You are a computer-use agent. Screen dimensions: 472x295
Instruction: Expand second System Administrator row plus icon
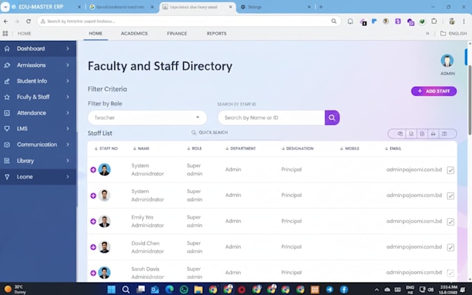[93, 196]
